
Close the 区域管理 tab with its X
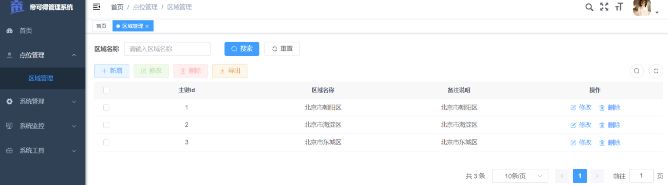[147, 26]
